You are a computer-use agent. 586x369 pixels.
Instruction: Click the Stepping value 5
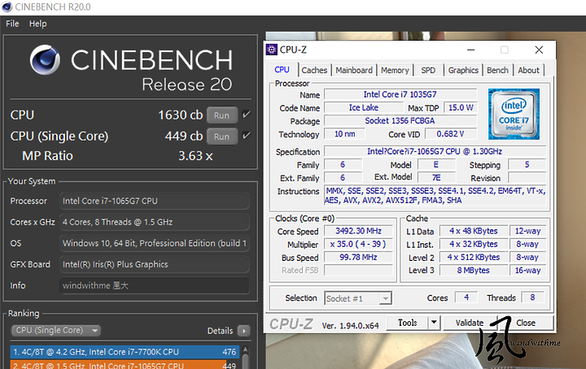527,164
